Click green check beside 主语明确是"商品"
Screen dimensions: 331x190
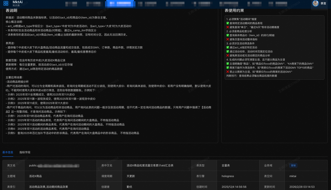click(x=227, y=63)
